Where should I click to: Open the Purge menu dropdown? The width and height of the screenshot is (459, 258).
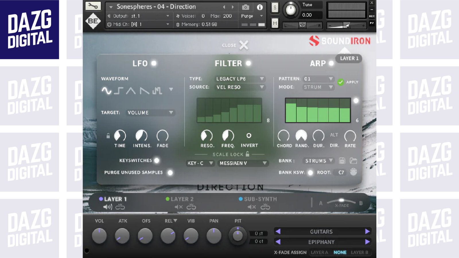pyautogui.click(x=252, y=16)
